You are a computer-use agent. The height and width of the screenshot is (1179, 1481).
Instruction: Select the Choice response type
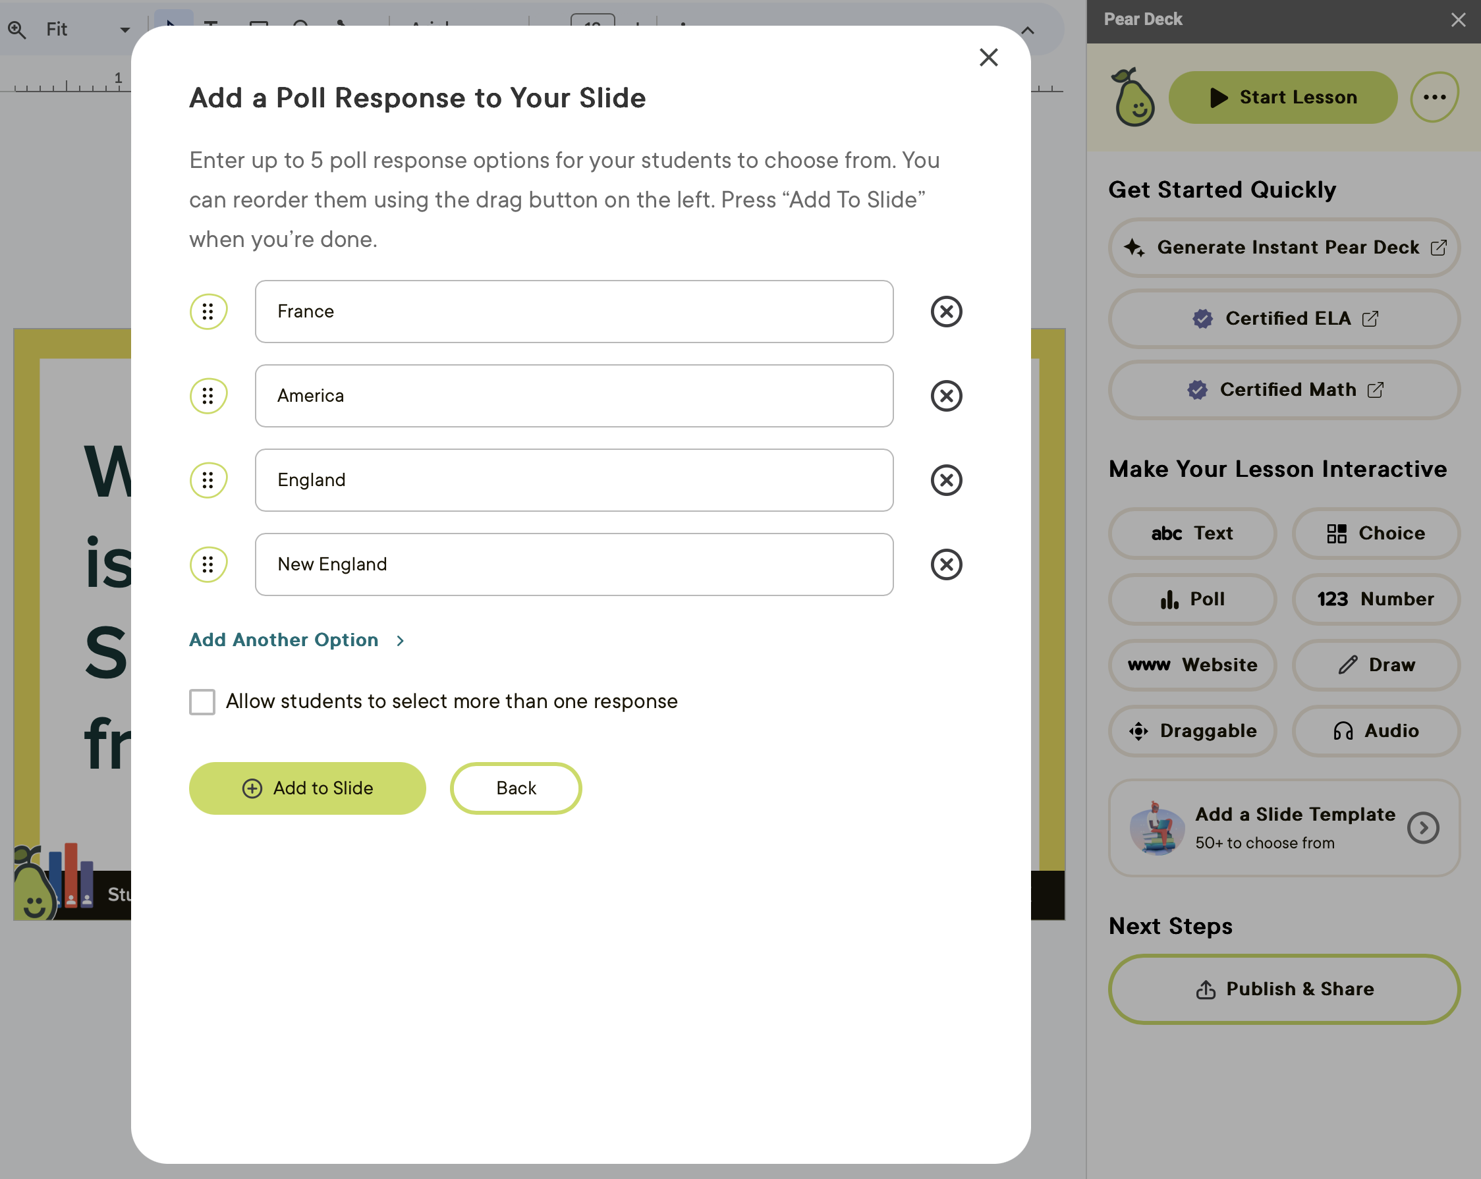pyautogui.click(x=1375, y=534)
